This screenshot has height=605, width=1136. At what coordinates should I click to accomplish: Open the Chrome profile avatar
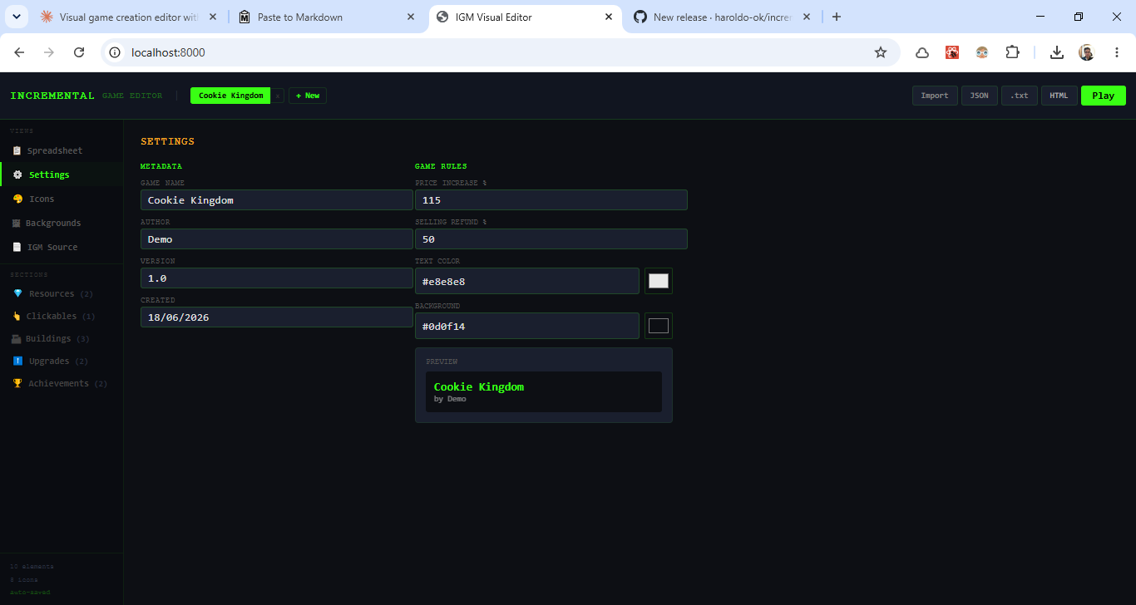coord(1087,52)
